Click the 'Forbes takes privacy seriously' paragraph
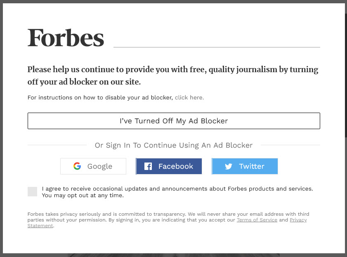347x257 pixels. point(168,220)
